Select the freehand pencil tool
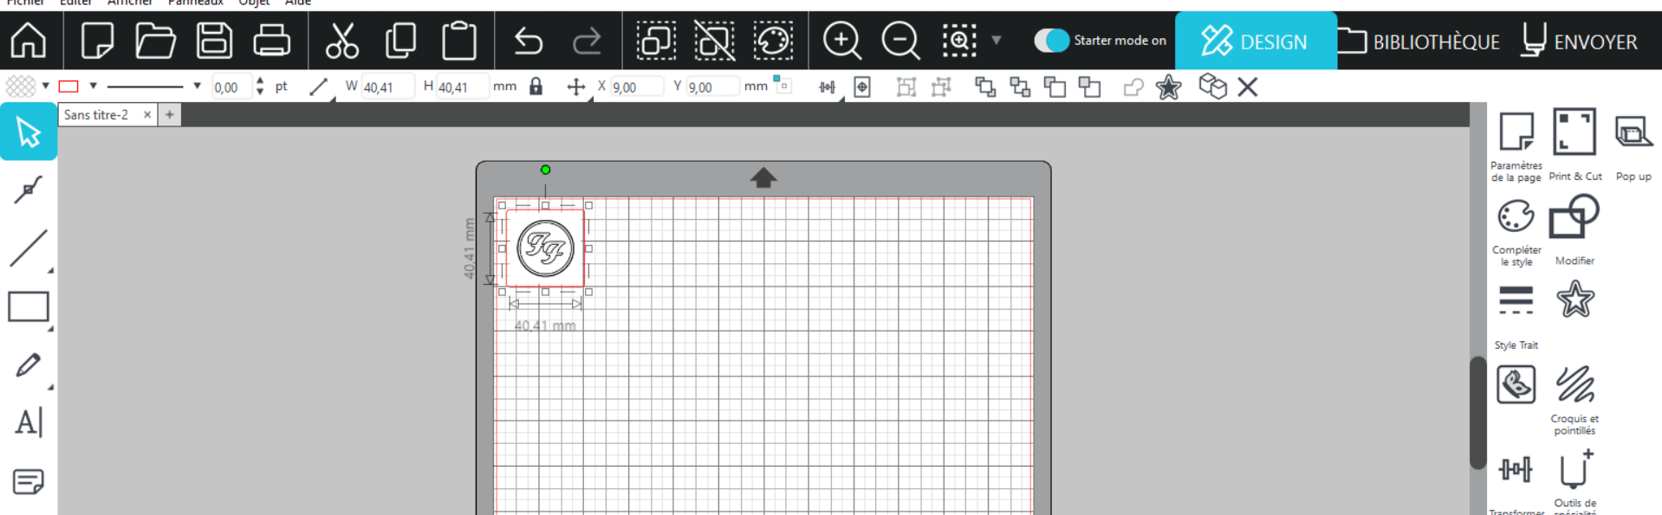 pyautogui.click(x=28, y=365)
